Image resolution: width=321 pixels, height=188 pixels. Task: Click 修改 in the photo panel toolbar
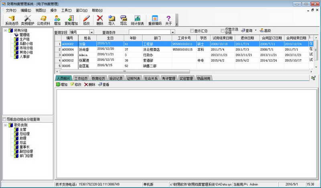tap(75, 85)
